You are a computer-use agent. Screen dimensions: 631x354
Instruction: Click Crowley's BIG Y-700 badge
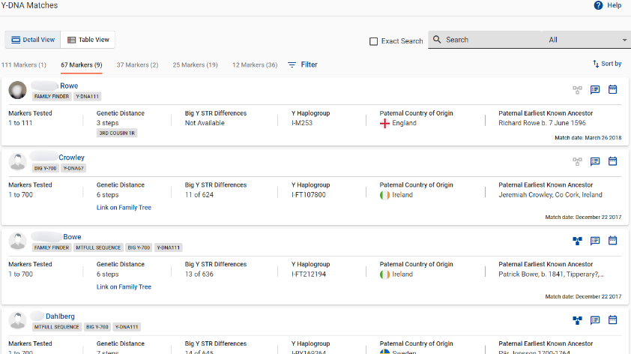[46, 168]
